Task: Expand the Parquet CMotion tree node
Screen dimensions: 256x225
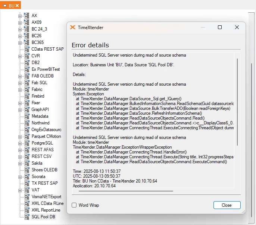Action: coord(20,137)
